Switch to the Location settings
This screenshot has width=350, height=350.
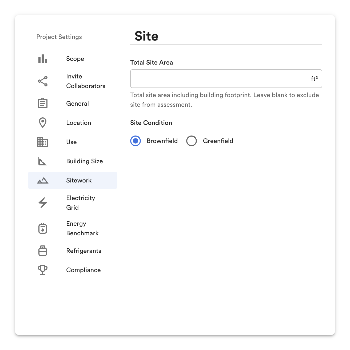pos(73,123)
